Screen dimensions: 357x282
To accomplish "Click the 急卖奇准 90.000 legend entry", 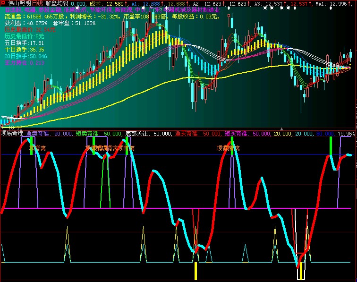I will (x=47, y=134).
